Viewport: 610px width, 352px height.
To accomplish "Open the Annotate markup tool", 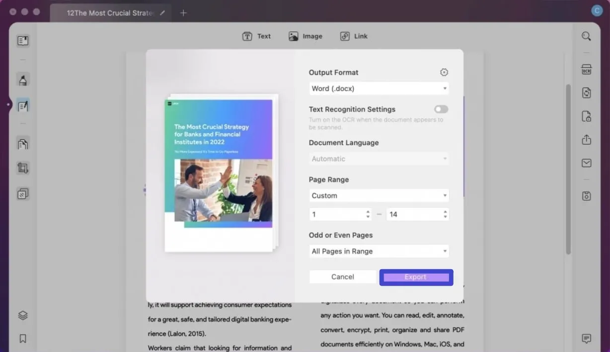I will point(23,80).
